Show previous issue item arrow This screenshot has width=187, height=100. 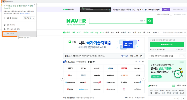(x=181, y=56)
